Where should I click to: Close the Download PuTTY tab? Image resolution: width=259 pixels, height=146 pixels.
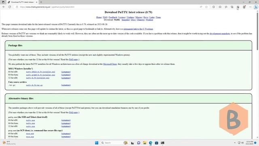click(37, 2)
